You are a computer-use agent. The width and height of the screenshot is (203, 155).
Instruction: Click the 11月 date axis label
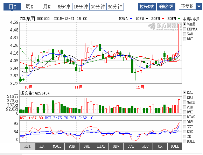pos(78,87)
